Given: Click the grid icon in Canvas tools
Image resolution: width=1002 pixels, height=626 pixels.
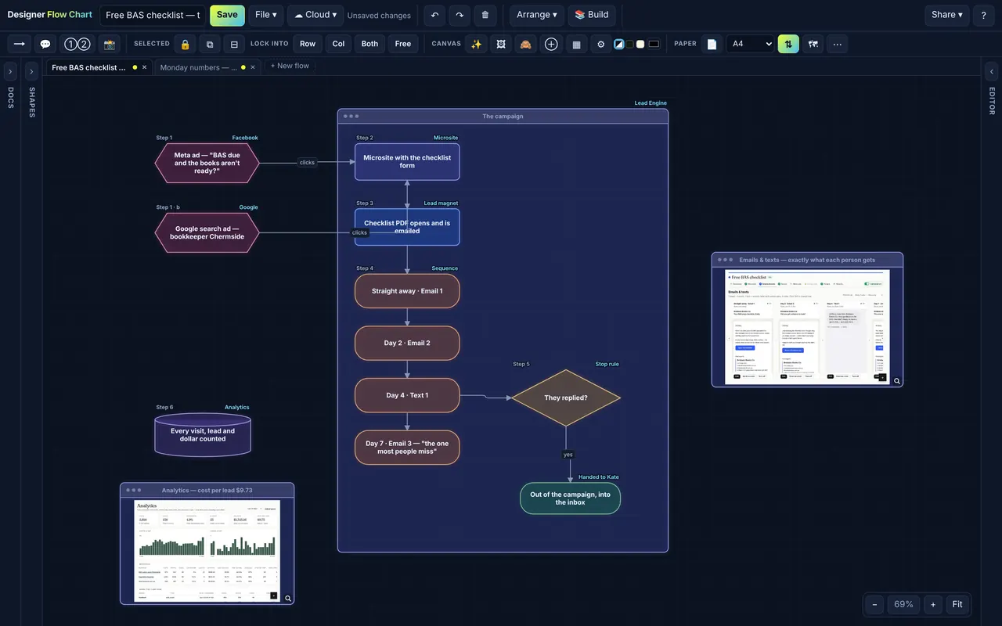Looking at the screenshot, I should coord(576,44).
